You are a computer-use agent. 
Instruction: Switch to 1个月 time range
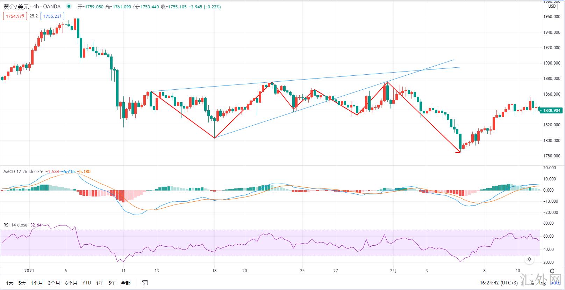click(37, 283)
